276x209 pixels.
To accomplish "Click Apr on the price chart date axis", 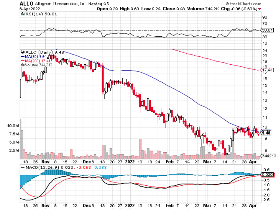I will [253, 162].
